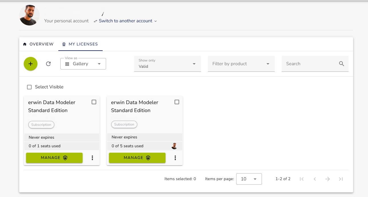Click the Switch to another account link
The height and width of the screenshot is (197, 368).
126,21
